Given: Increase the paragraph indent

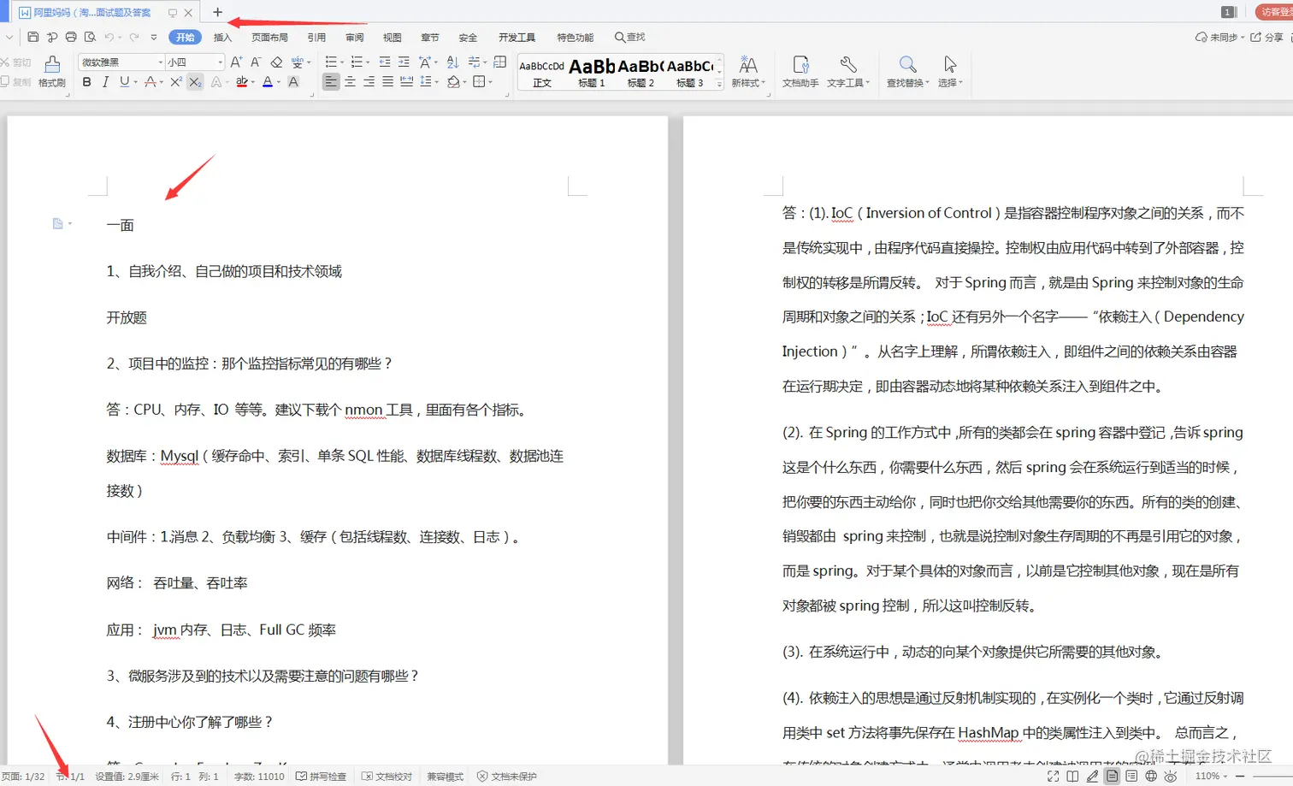Looking at the screenshot, I should pos(404,62).
